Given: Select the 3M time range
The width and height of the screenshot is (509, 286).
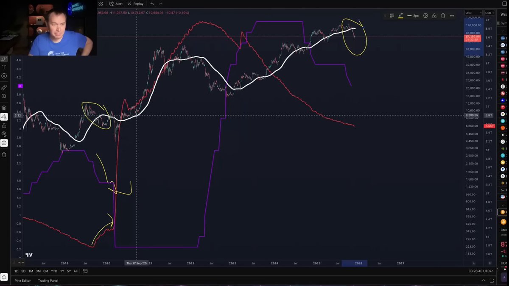Looking at the screenshot, I should click(x=38, y=271).
